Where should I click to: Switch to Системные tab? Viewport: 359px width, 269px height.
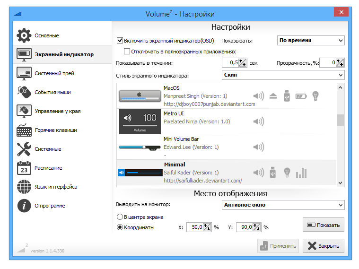tap(62, 149)
